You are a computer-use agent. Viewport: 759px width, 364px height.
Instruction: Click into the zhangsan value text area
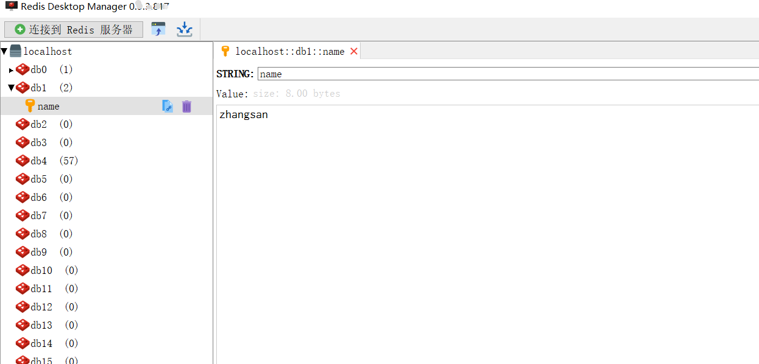487,234
